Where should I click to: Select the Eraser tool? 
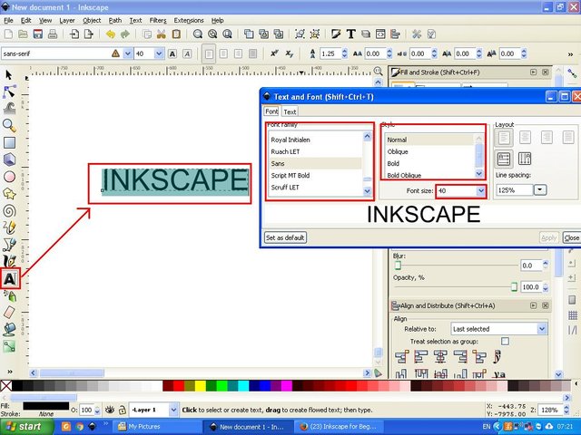coord(9,313)
